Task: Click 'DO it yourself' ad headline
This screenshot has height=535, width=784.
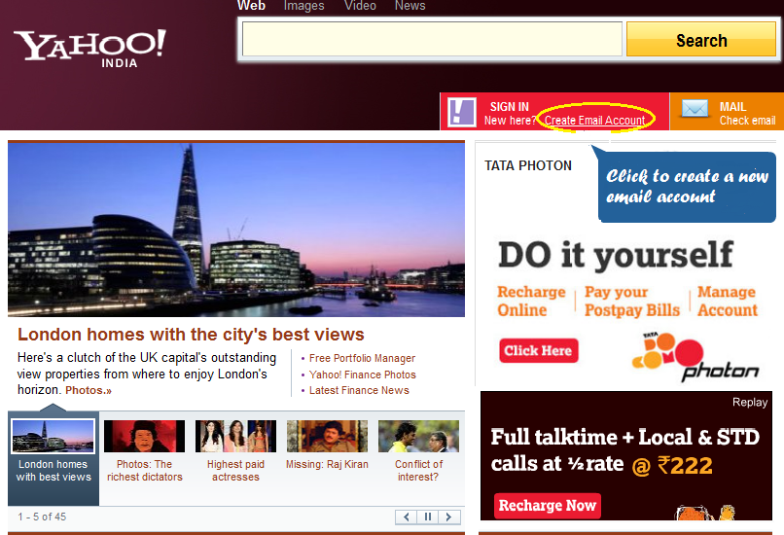Action: 616,256
